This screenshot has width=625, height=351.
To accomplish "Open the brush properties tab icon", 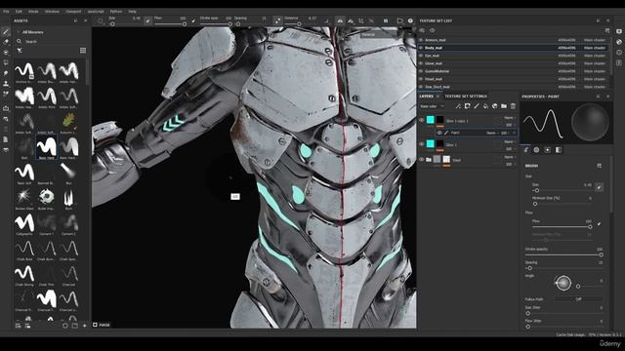I will pos(526,150).
